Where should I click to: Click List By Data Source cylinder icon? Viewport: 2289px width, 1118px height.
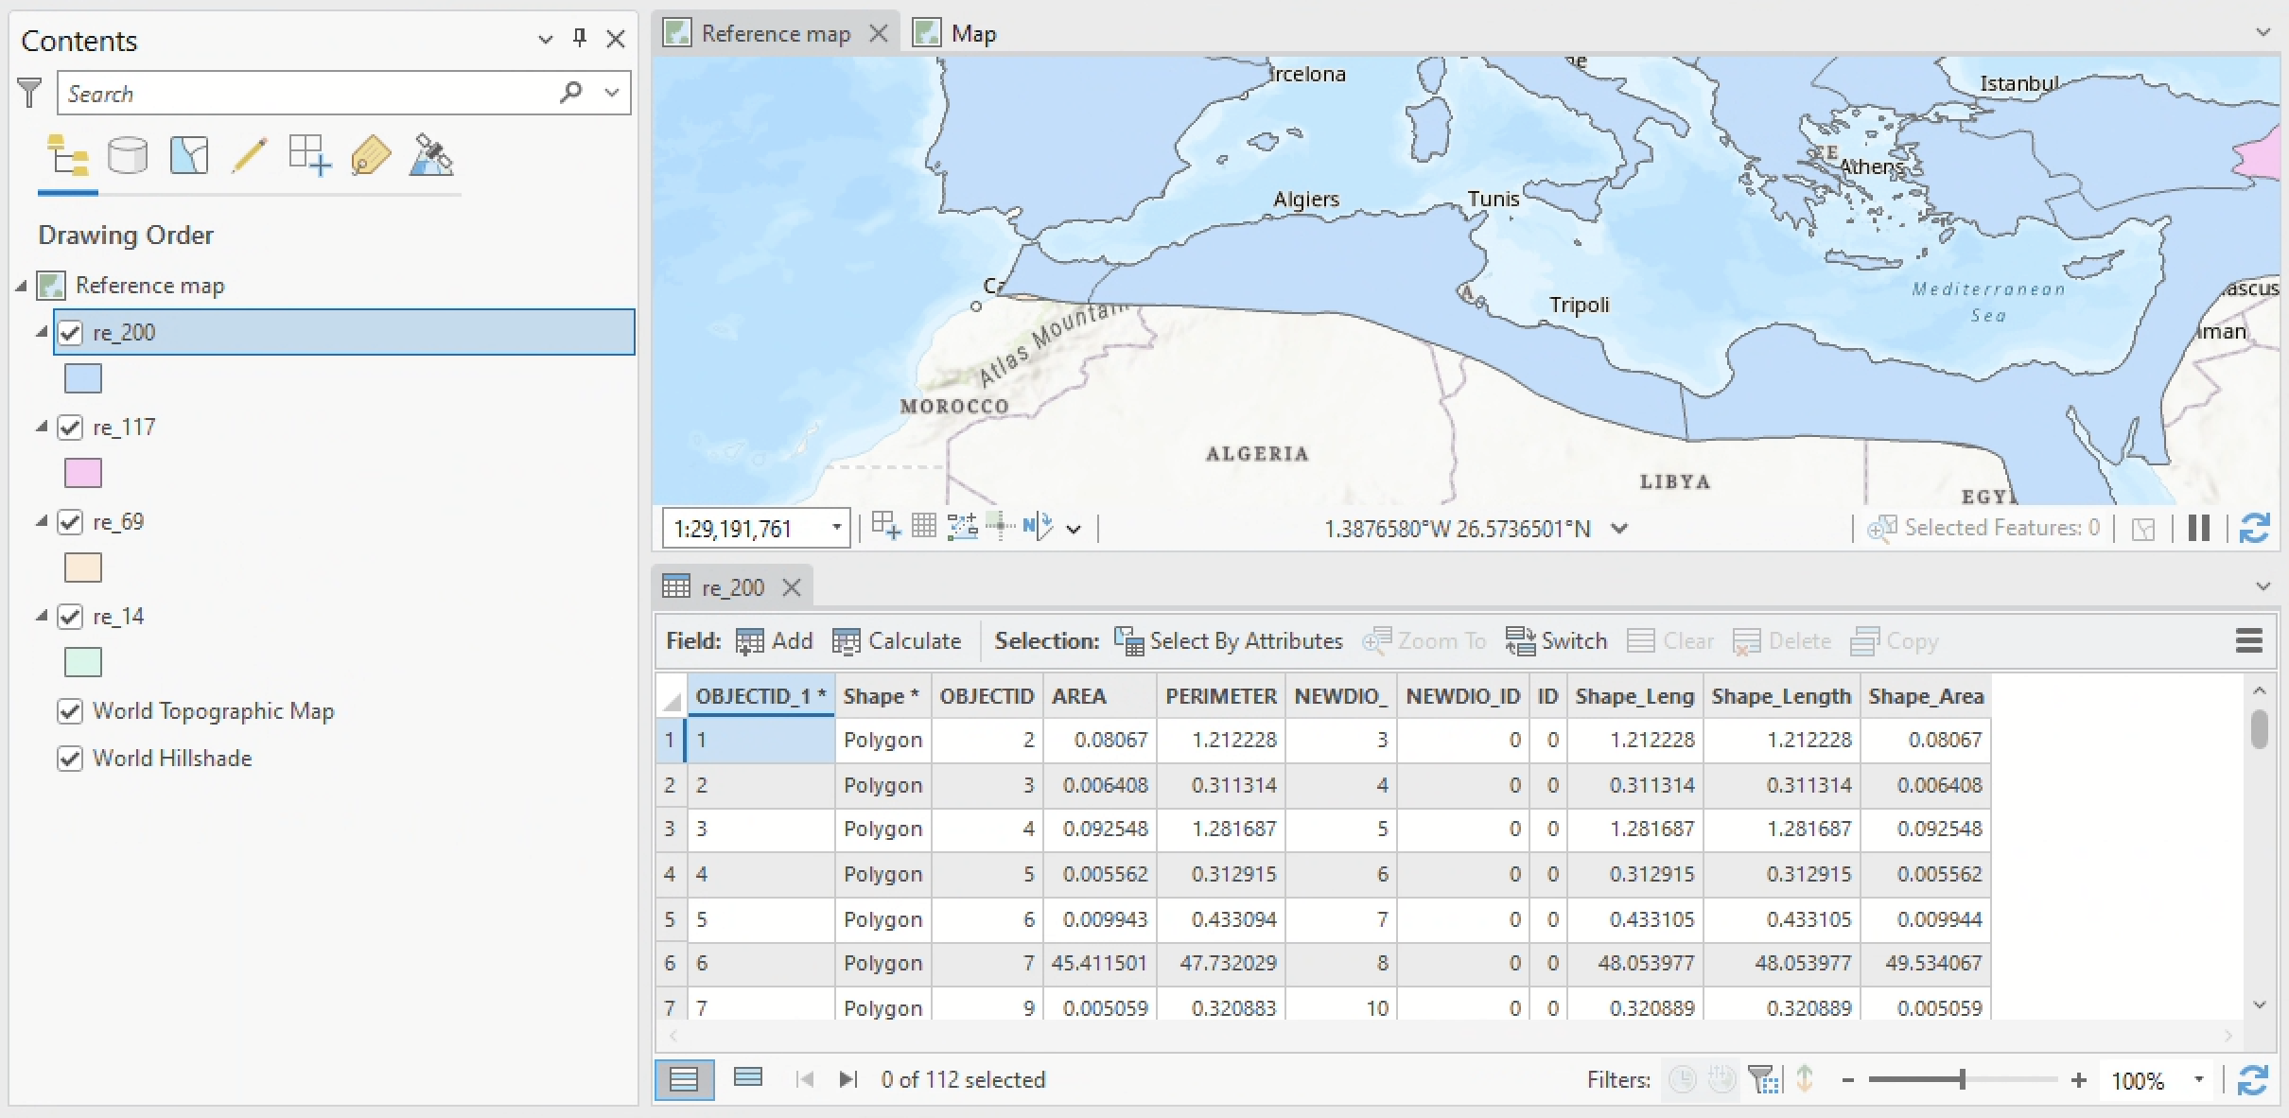[128, 156]
